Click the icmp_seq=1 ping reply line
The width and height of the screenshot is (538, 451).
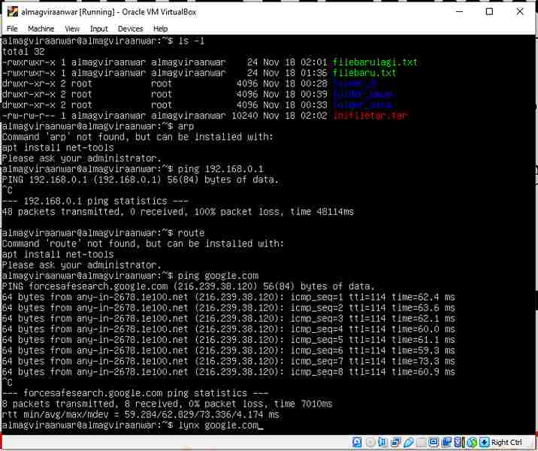point(228,297)
